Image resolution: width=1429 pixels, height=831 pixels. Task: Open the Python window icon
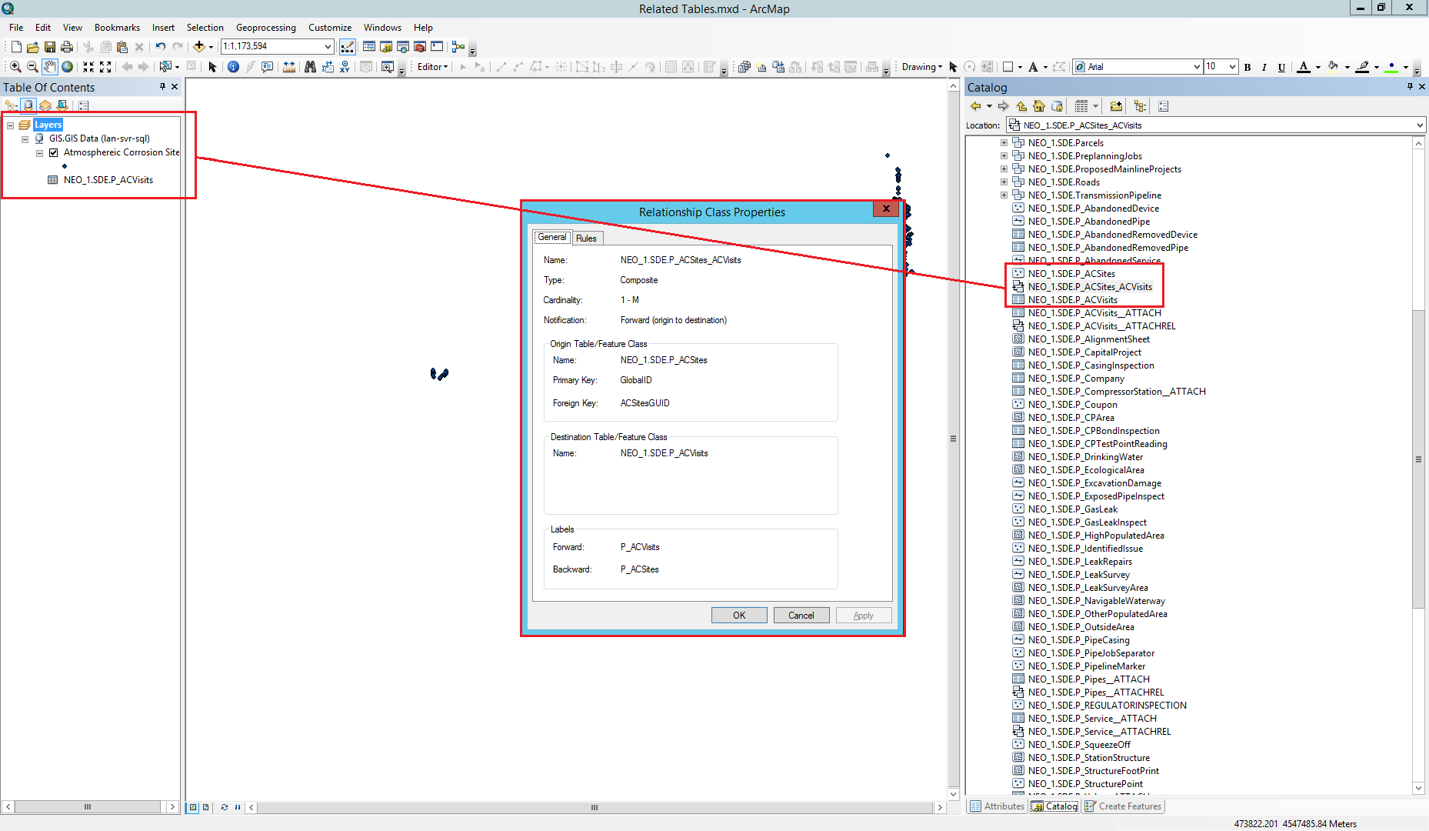tap(437, 47)
